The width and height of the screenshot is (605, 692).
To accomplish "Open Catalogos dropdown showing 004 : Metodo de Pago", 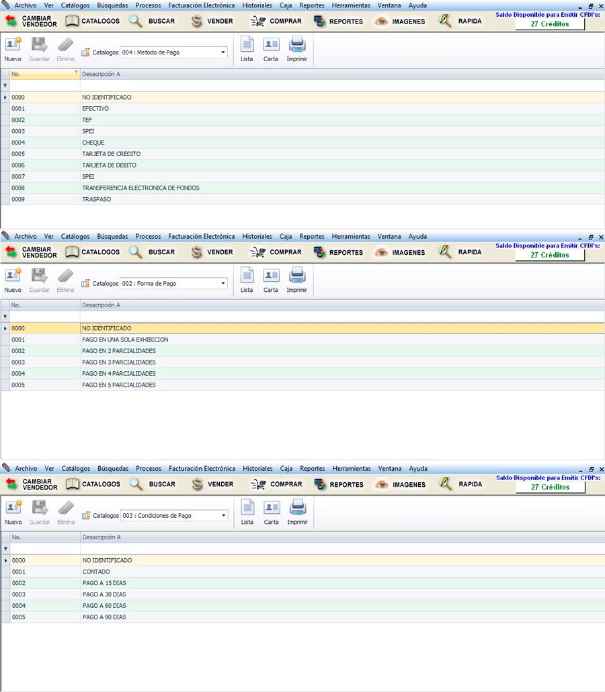I will point(174,52).
